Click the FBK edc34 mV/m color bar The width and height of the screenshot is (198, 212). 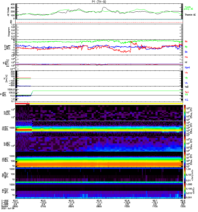pos(185,175)
